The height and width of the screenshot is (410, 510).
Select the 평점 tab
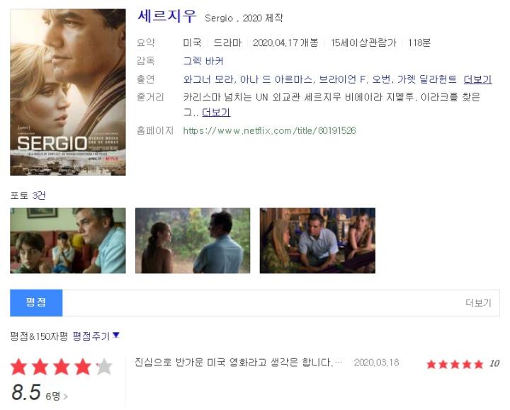(x=36, y=302)
